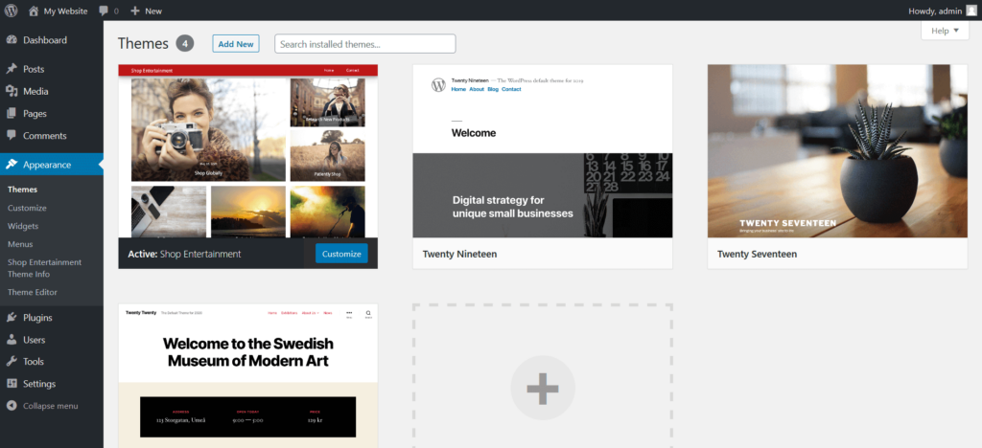Expand the Help dropdown tab
982x448 pixels.
tap(945, 31)
